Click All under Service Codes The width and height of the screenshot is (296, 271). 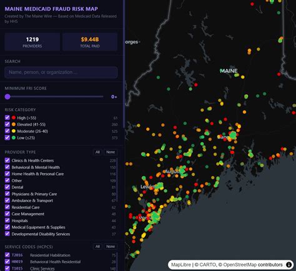97,247
